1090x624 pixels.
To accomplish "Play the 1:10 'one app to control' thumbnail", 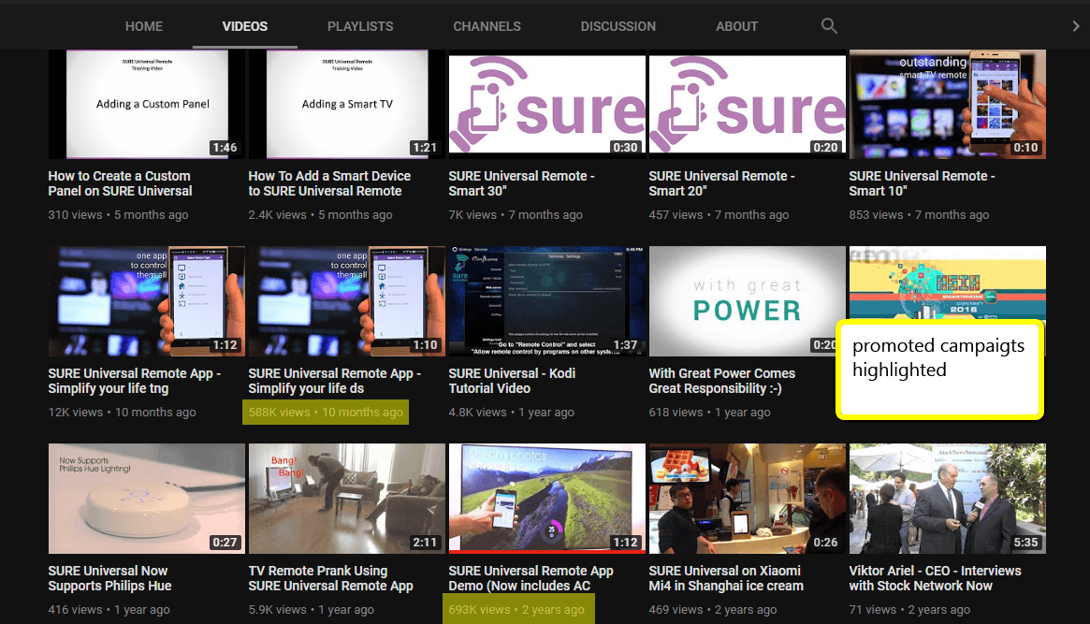I will pyautogui.click(x=347, y=301).
